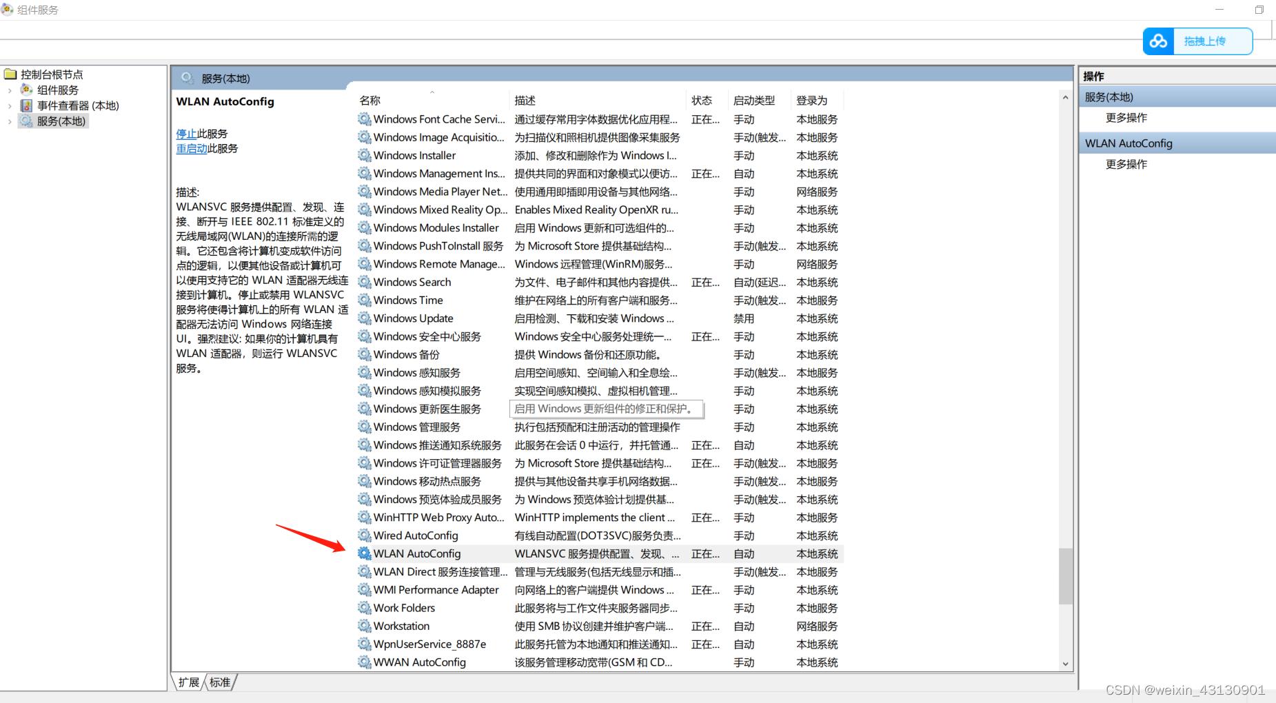Image resolution: width=1276 pixels, height=703 pixels.
Task: Click the services icon in 服务(本地) header
Action: pyautogui.click(x=187, y=78)
